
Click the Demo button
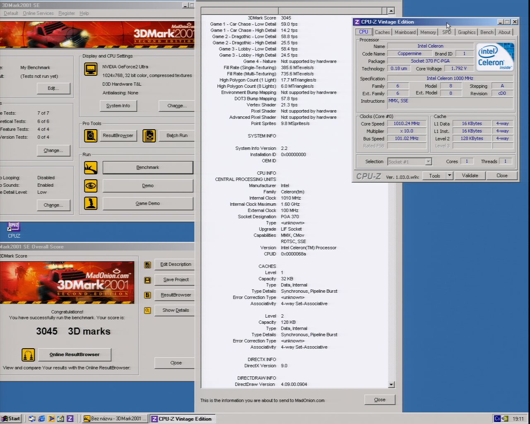148,185
